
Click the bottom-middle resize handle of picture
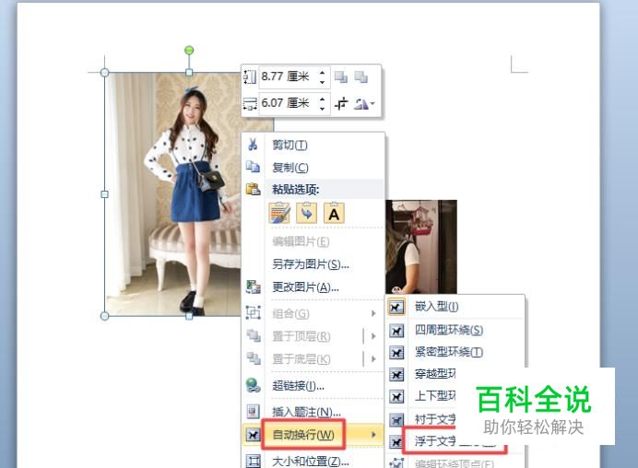(189, 316)
